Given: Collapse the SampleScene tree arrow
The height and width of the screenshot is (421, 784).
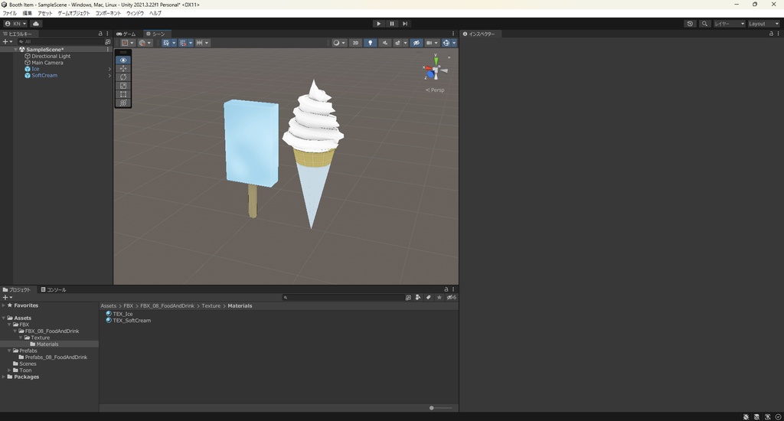Looking at the screenshot, I should click(x=15, y=50).
